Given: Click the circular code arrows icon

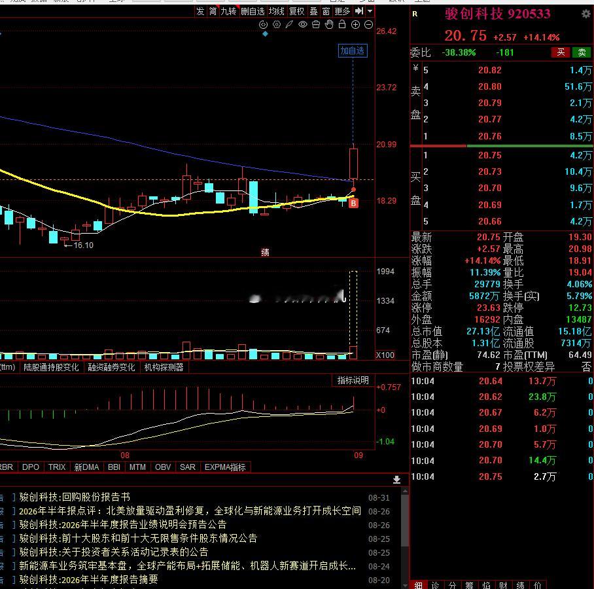Looking at the screenshot, I should pos(263,25).
